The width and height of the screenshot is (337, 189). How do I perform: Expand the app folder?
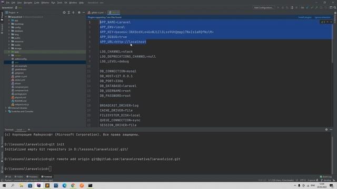[x=9, y=20]
